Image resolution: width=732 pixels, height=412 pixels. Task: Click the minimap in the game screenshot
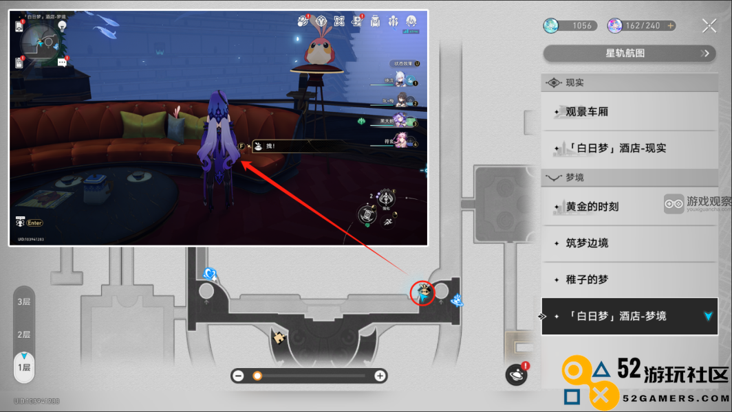[x=40, y=44]
